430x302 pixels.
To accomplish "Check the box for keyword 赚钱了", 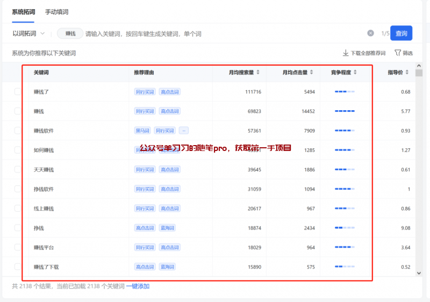I will [x=18, y=92].
